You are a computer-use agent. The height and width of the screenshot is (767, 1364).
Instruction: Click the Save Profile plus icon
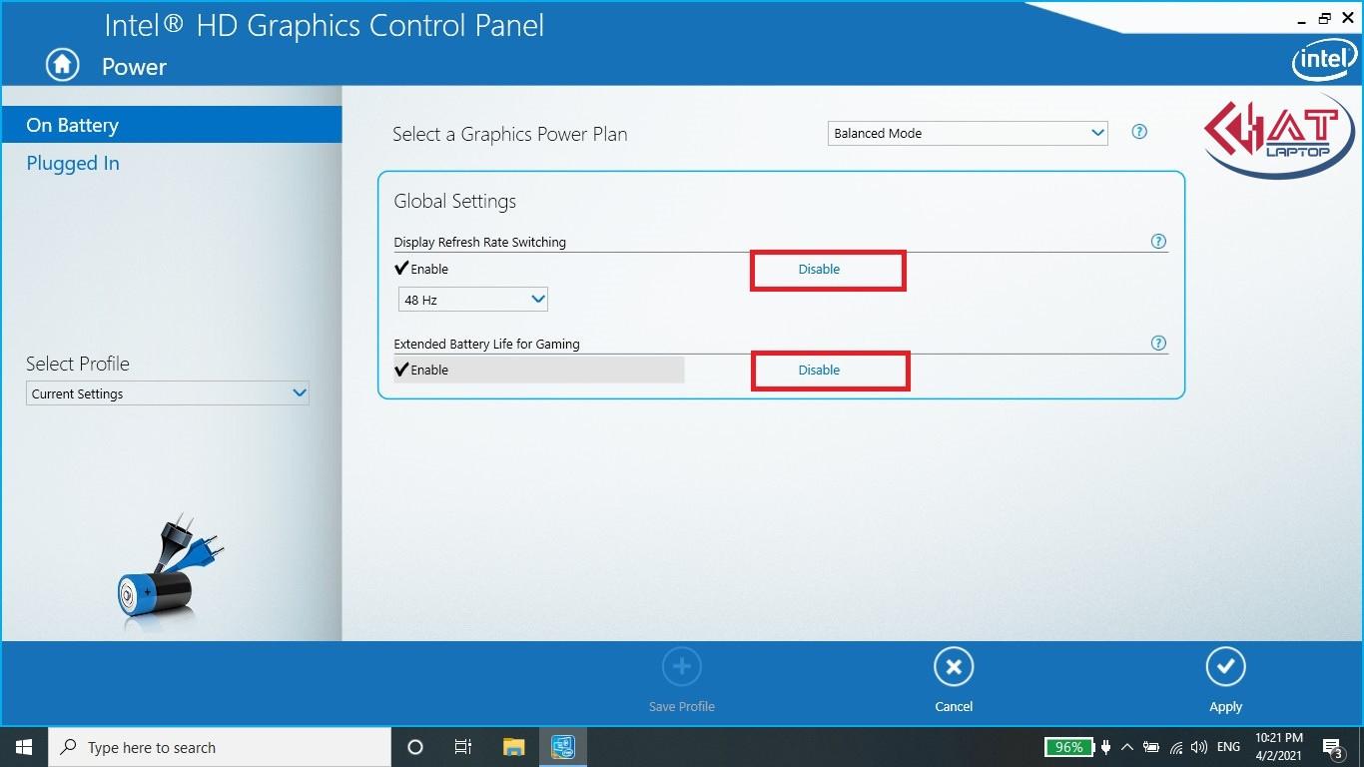point(682,667)
